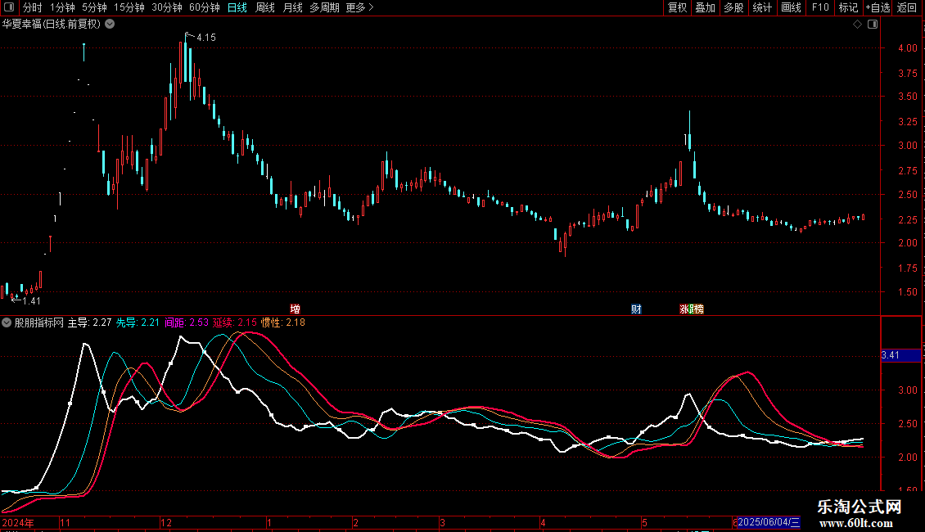Click the 返回 back button
Image resolution: width=925 pixels, height=532 pixels.
pyautogui.click(x=907, y=7)
